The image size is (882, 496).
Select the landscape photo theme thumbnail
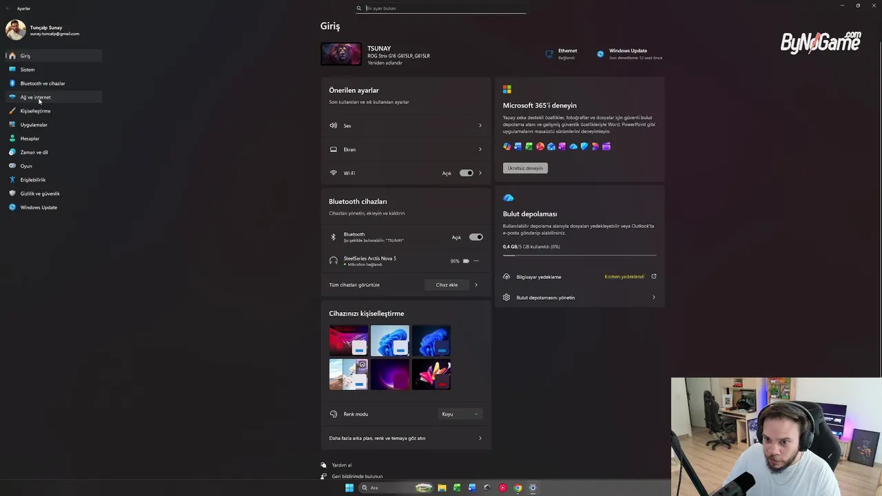[x=349, y=374]
